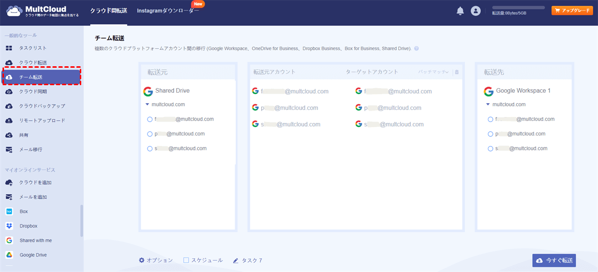Select source radio f…@multcloud.com under Shared Drive
The width and height of the screenshot is (598, 272).
coord(150,120)
